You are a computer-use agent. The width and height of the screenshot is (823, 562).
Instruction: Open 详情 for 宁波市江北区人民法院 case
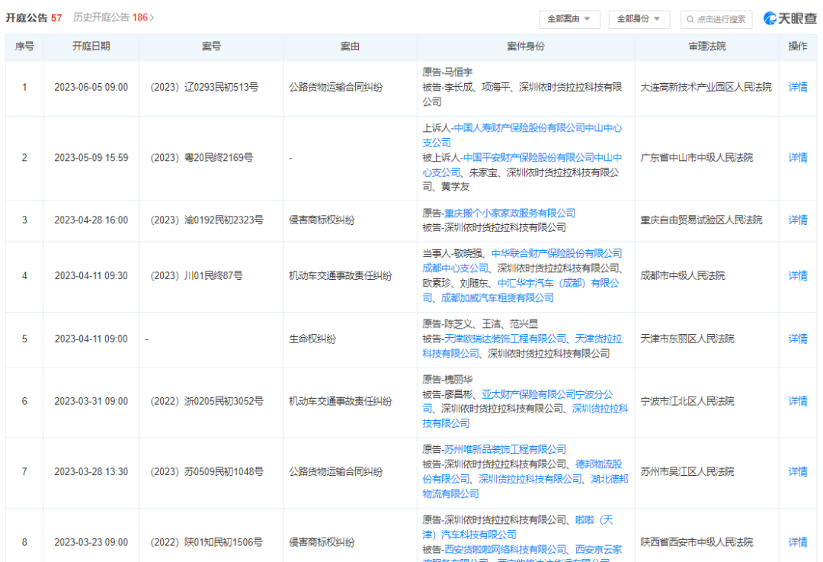pyautogui.click(x=798, y=401)
